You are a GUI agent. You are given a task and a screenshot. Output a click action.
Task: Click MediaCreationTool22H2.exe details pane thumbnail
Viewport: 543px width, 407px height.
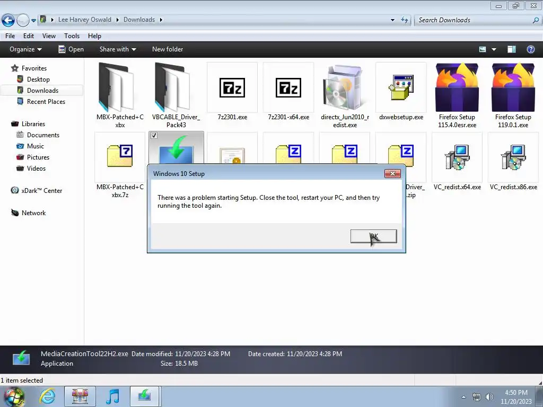coord(21,358)
